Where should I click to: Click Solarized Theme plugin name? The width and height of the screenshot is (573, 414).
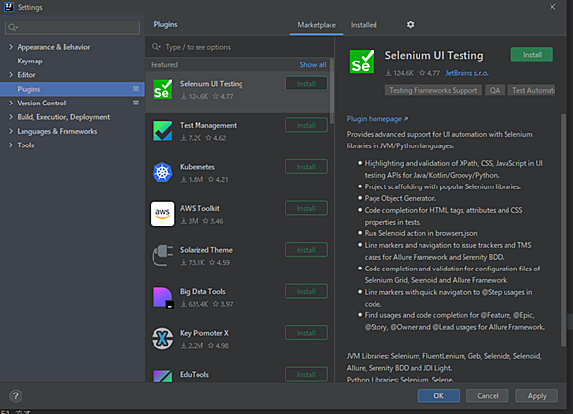tap(206, 250)
